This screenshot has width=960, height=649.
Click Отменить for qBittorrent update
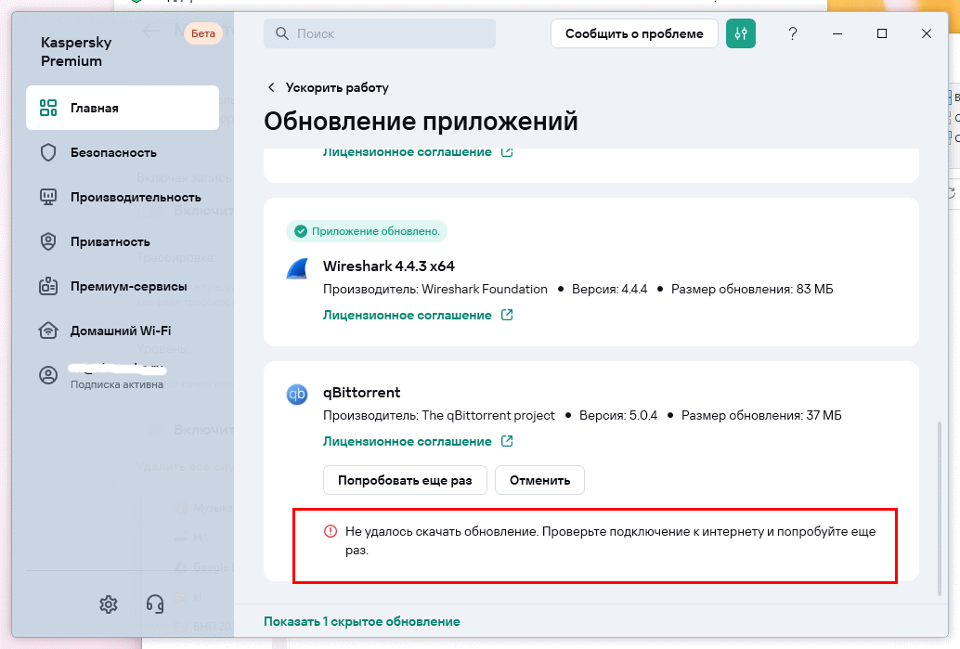pyautogui.click(x=539, y=481)
